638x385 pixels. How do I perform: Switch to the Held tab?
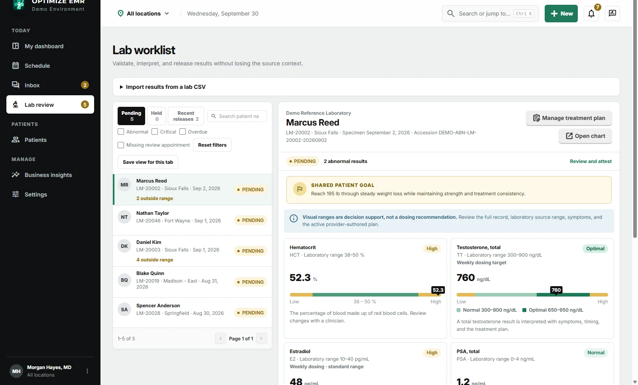tap(157, 116)
